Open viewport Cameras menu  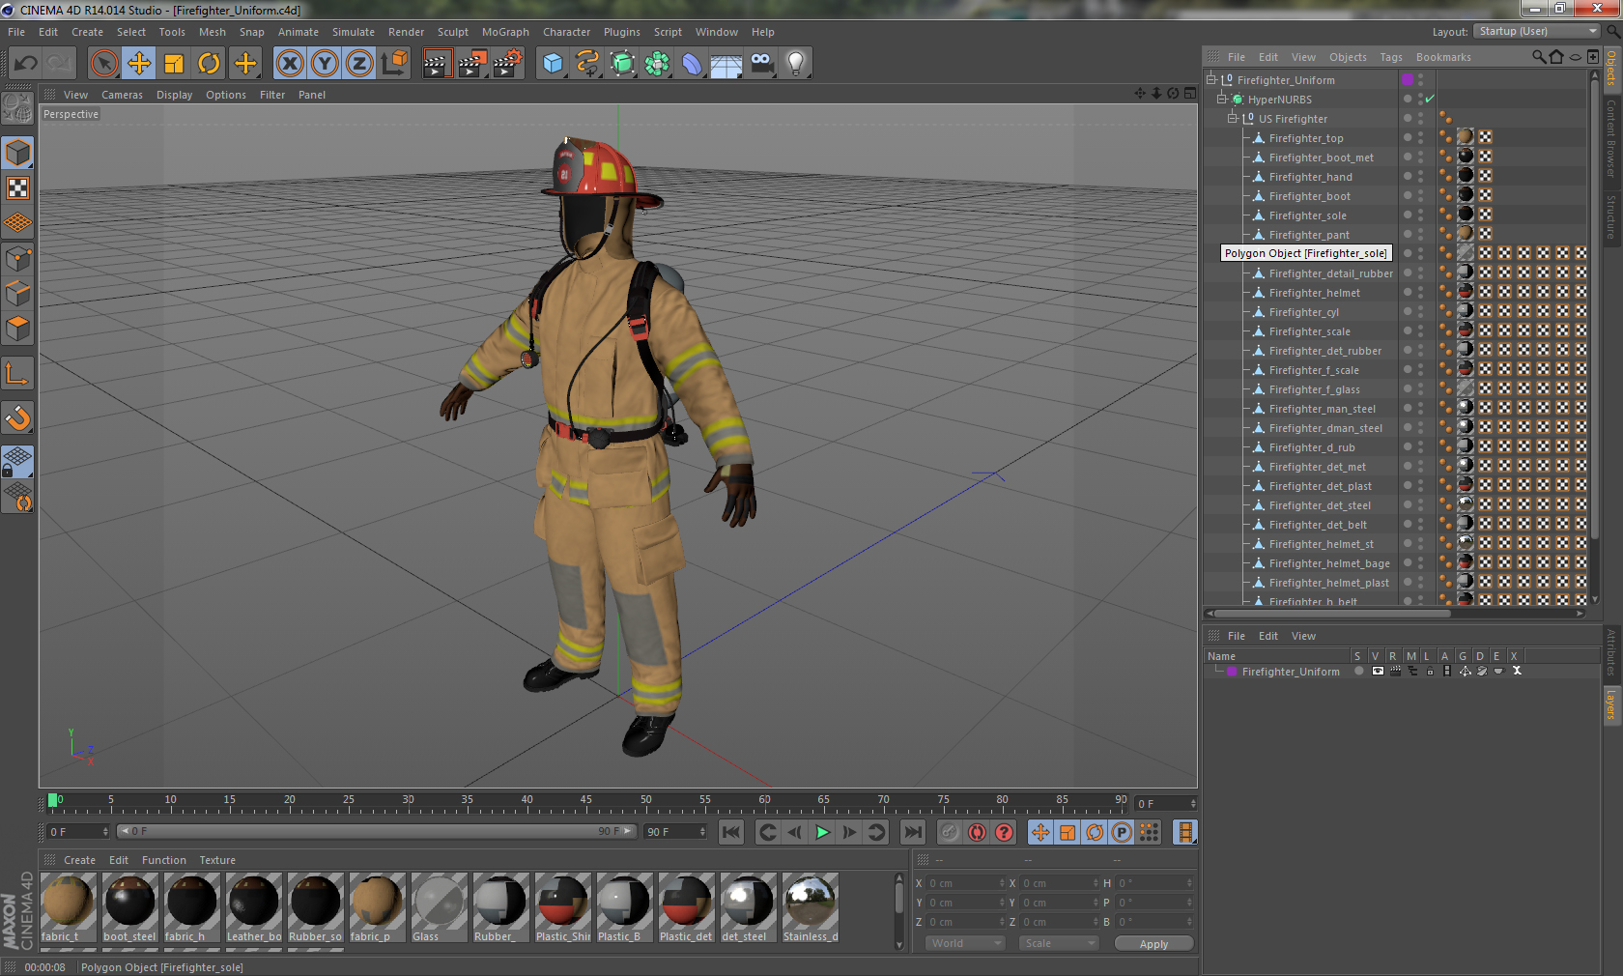pos(122,95)
